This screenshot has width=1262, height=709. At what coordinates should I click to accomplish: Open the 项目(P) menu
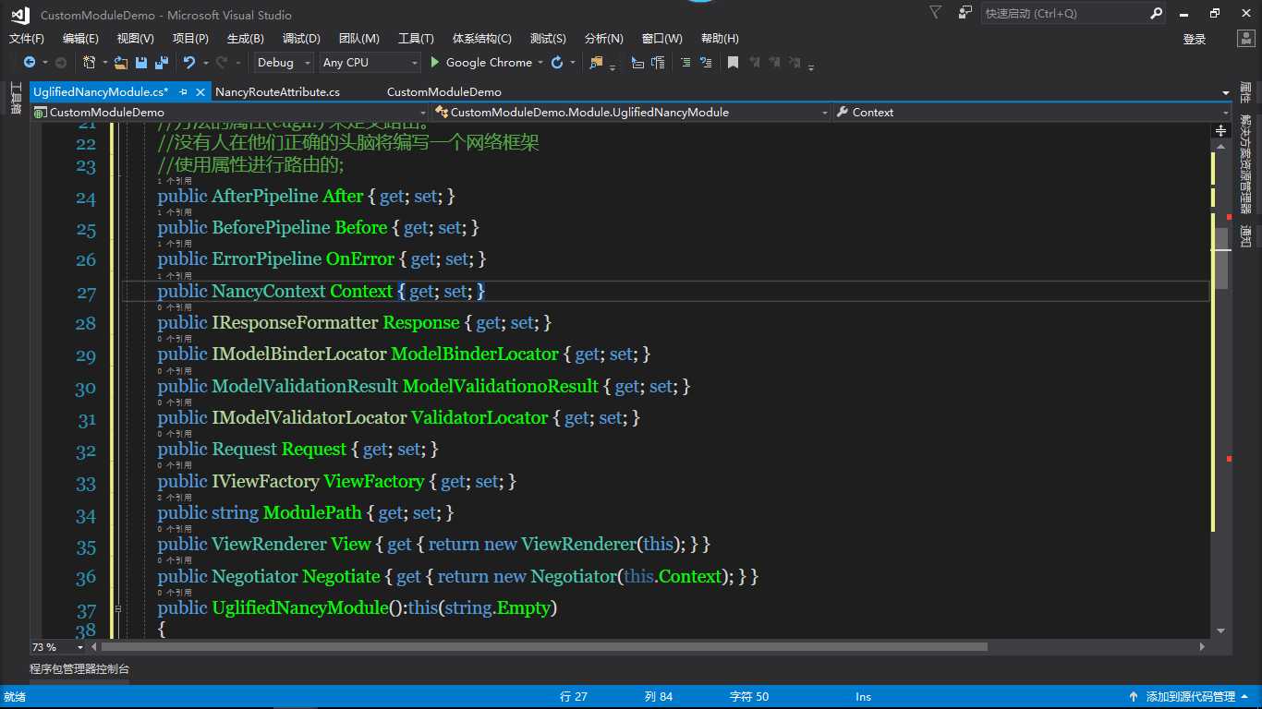(x=190, y=39)
